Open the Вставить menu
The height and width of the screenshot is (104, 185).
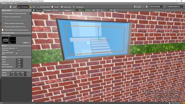[x=11, y=3]
